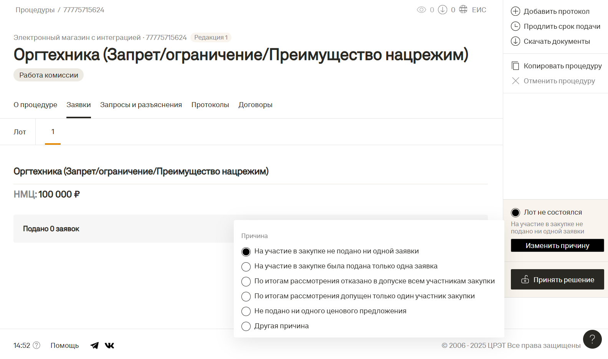The width and height of the screenshot is (608, 359).
Task: Click the Процедуры breadcrumb link
Action: pos(35,10)
